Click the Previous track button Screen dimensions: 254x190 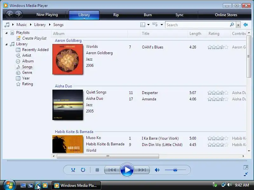(112, 170)
